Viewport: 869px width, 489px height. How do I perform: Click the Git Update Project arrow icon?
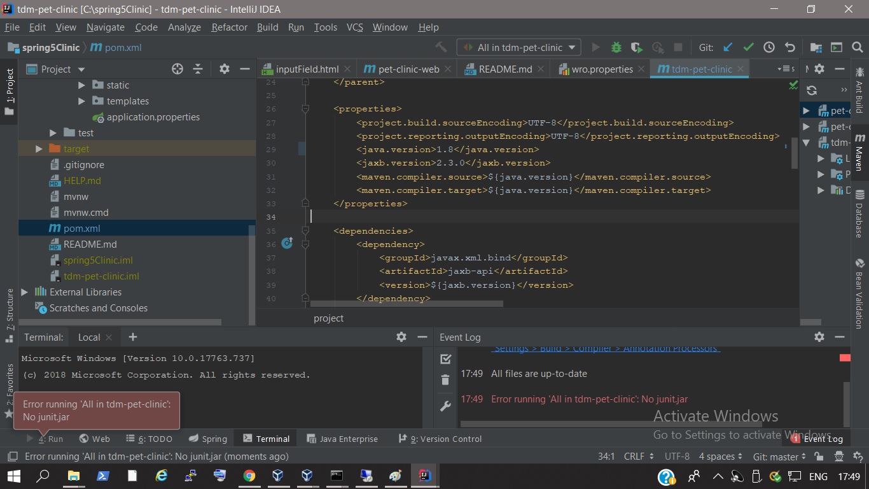coord(728,47)
